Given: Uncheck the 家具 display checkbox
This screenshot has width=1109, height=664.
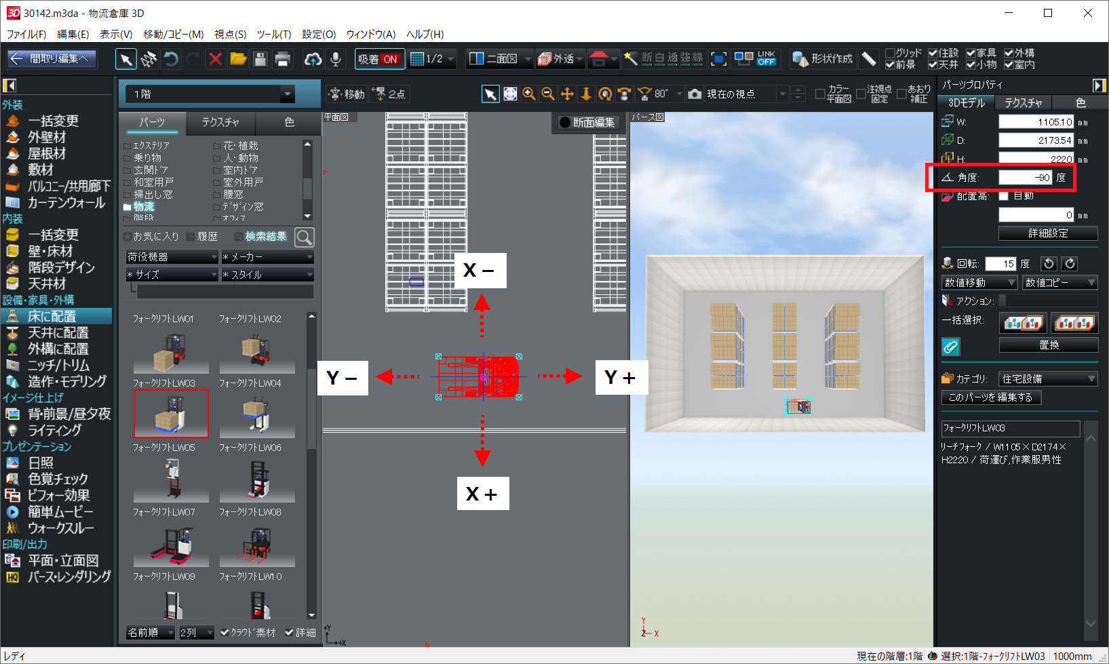Looking at the screenshot, I should pos(971,53).
